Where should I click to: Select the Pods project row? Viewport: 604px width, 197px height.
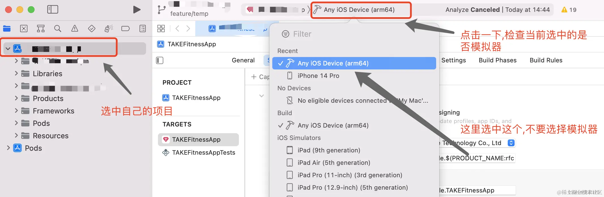pos(75,148)
